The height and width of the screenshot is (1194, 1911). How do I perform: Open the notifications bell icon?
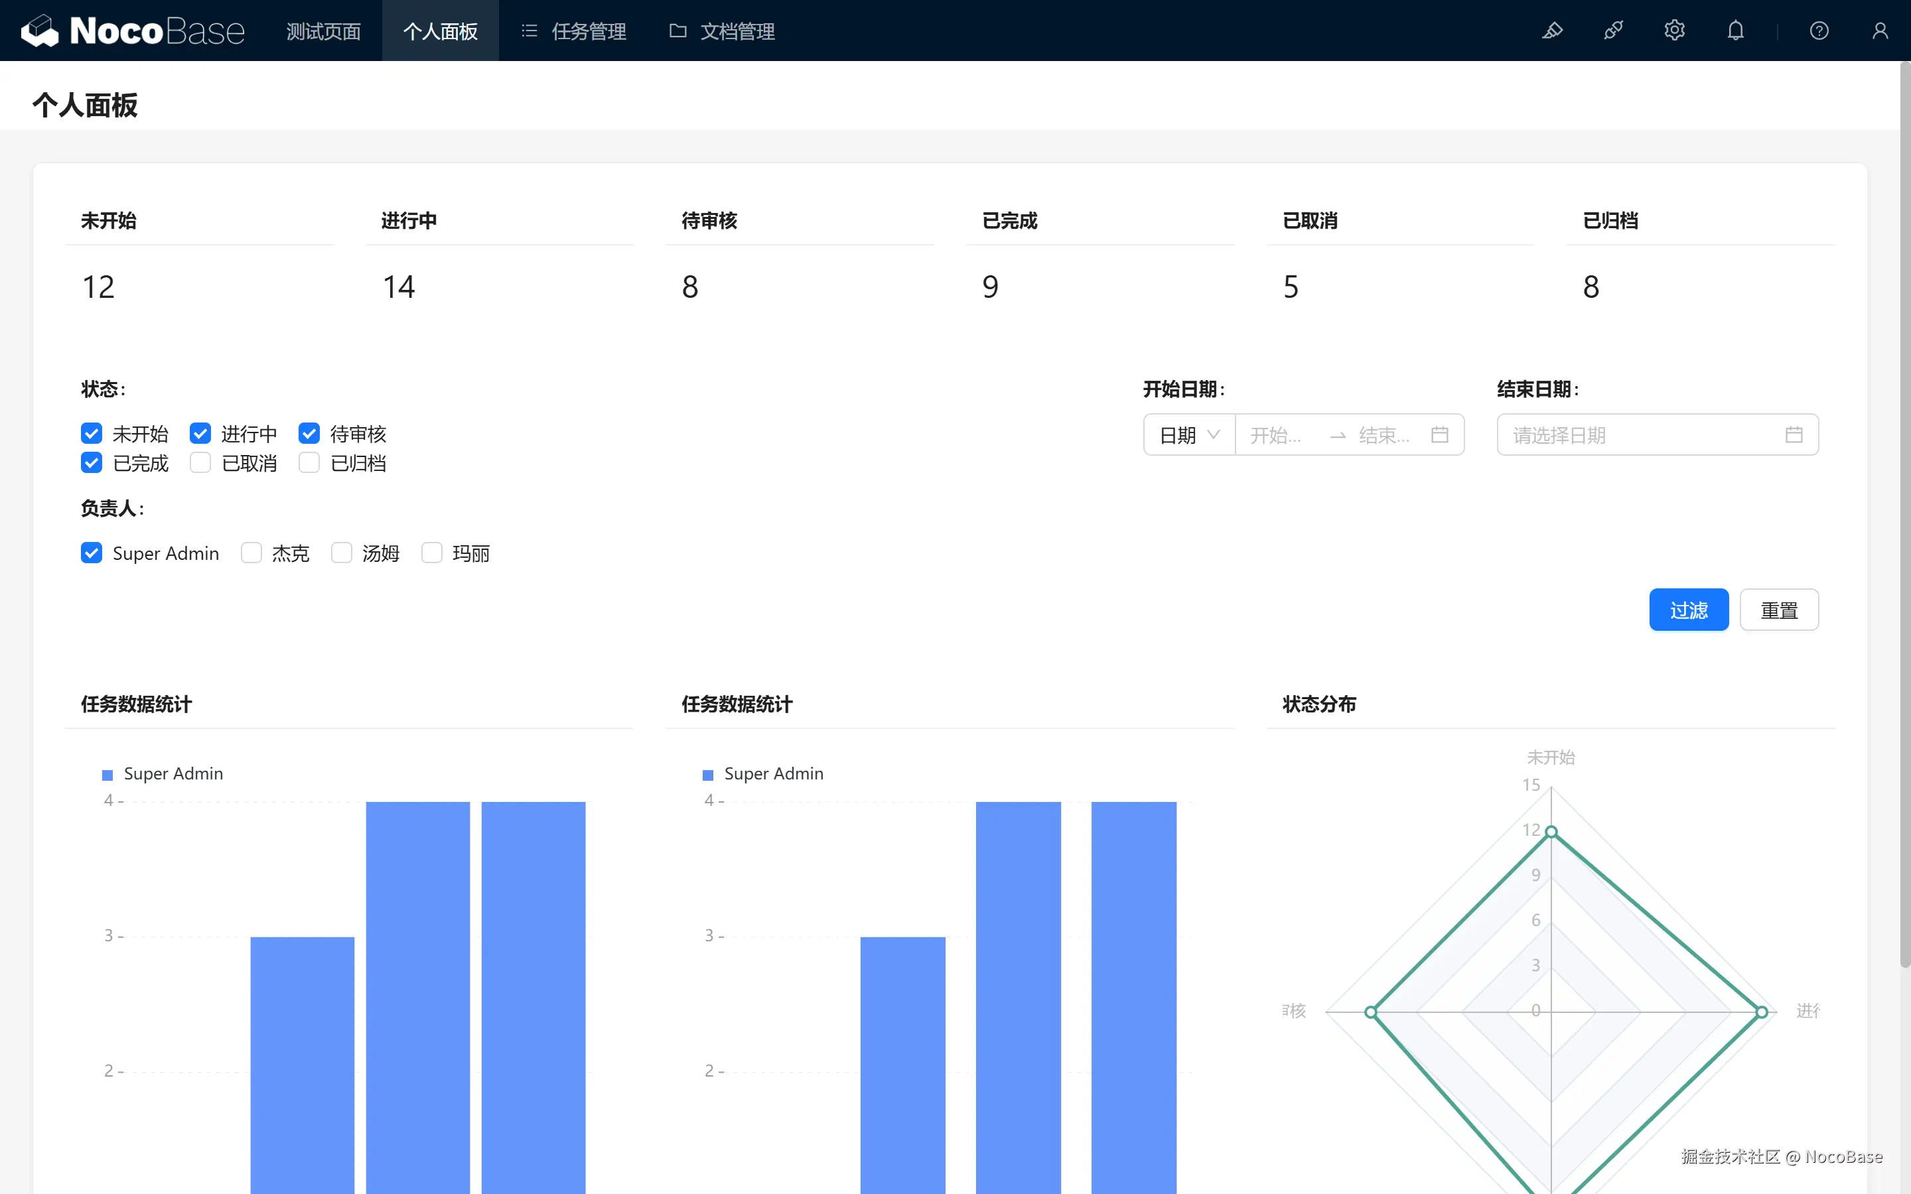(x=1735, y=31)
